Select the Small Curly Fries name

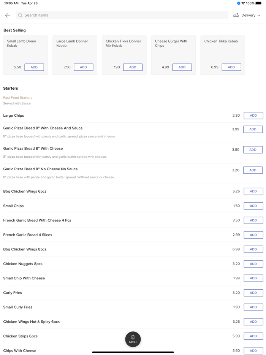[x=18, y=307]
